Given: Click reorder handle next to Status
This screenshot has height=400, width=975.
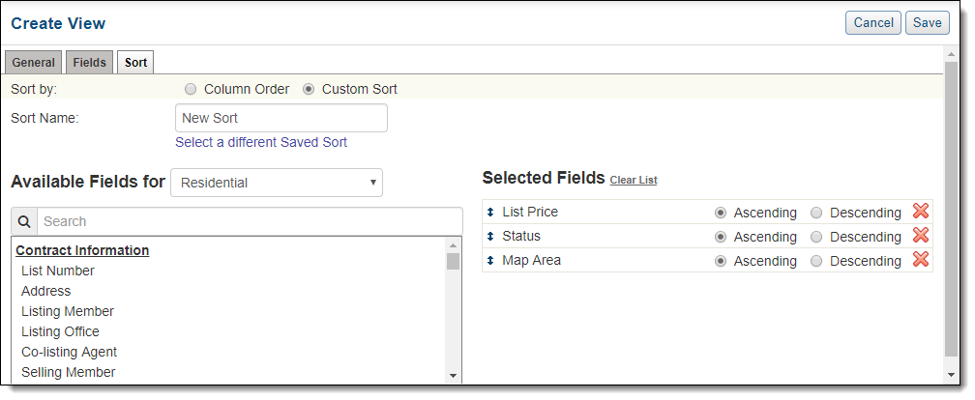Looking at the screenshot, I should pyautogui.click(x=490, y=237).
